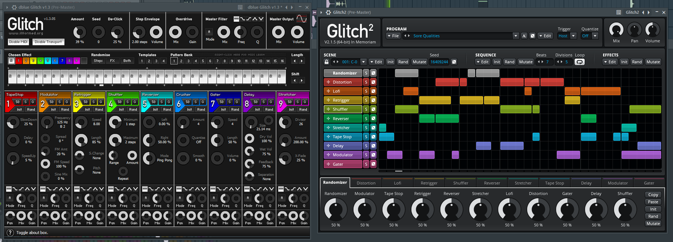
Task: Toggle Disable Transport in dblue Glitch
Action: [48, 41]
